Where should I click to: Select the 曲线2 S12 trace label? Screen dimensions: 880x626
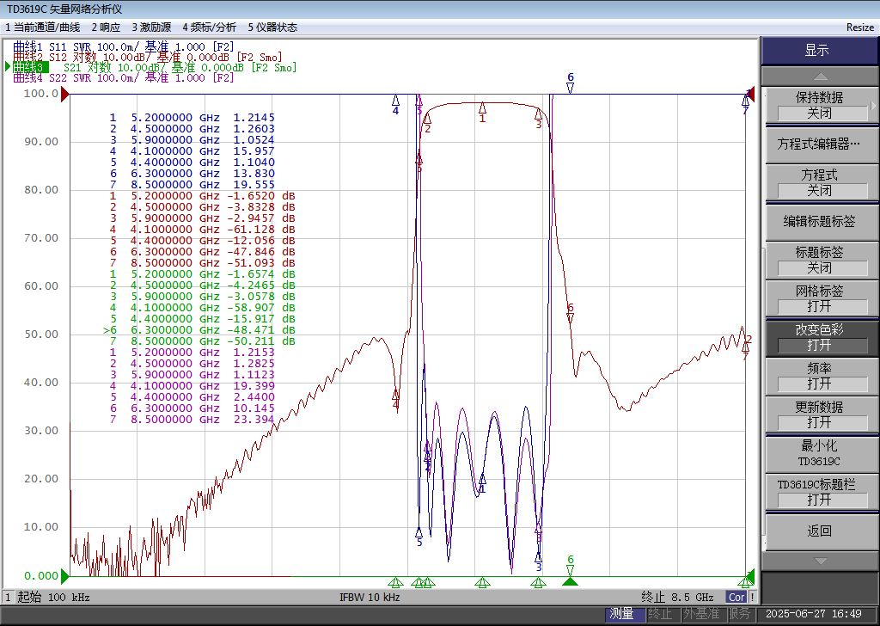tap(147, 57)
